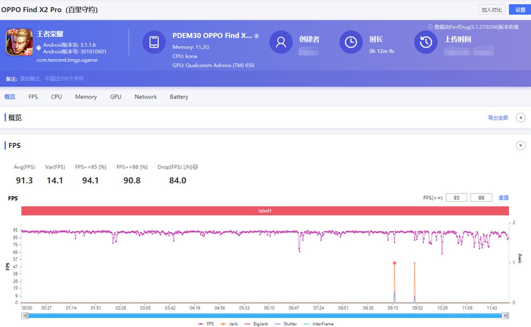The width and height of the screenshot is (531, 327).
Task: Click the device phone icon
Action: coord(154,42)
